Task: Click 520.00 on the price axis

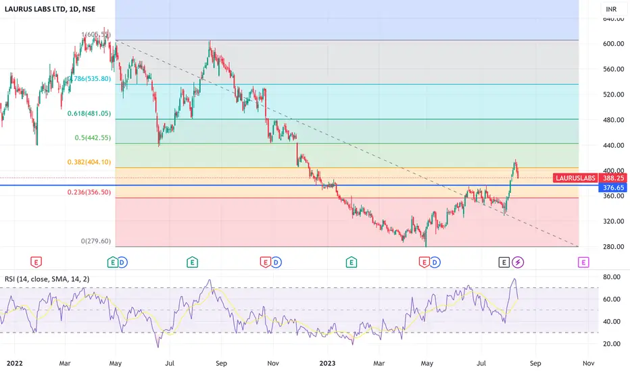Action: [x=614, y=94]
